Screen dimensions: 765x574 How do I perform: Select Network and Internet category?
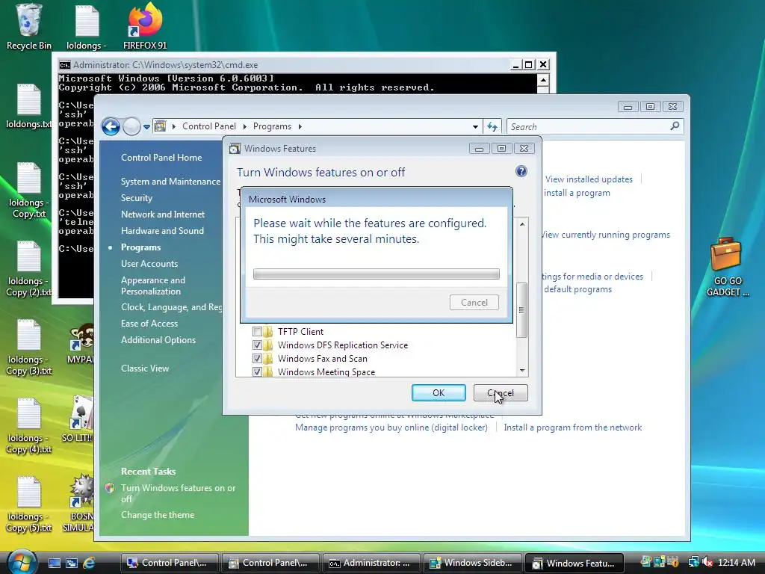pyautogui.click(x=162, y=215)
